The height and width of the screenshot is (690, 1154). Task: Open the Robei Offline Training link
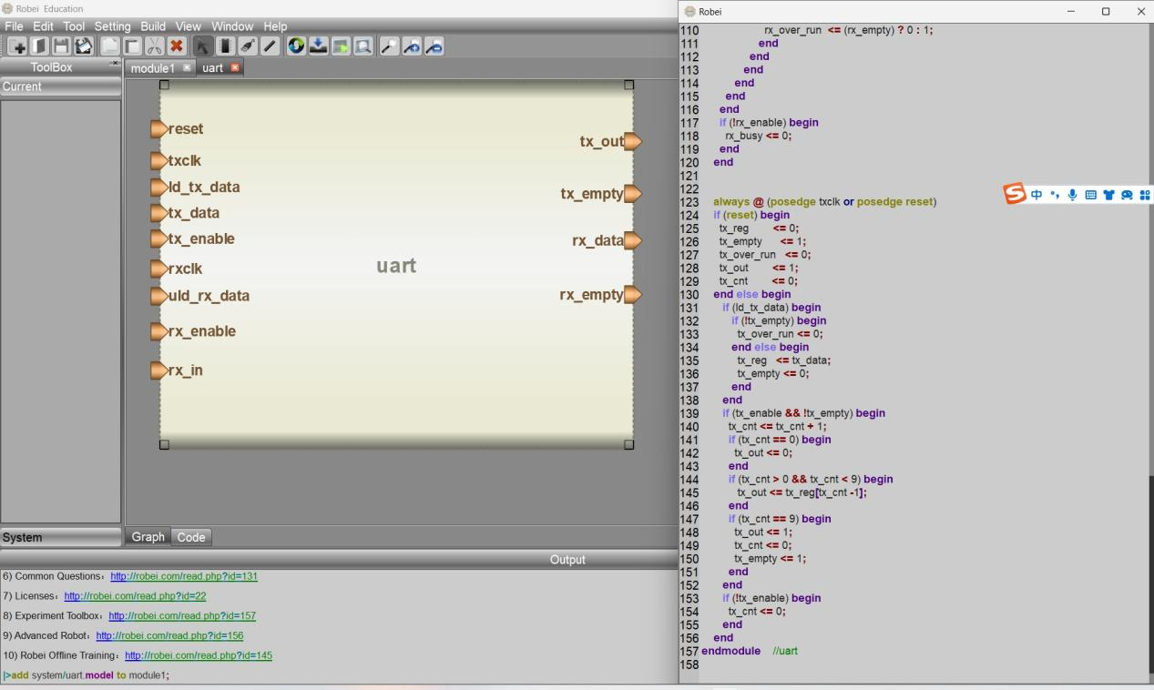[x=198, y=655]
